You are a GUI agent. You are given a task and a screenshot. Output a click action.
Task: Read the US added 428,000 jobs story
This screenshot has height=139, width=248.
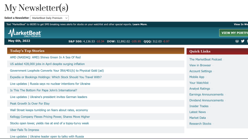pos(47,64)
